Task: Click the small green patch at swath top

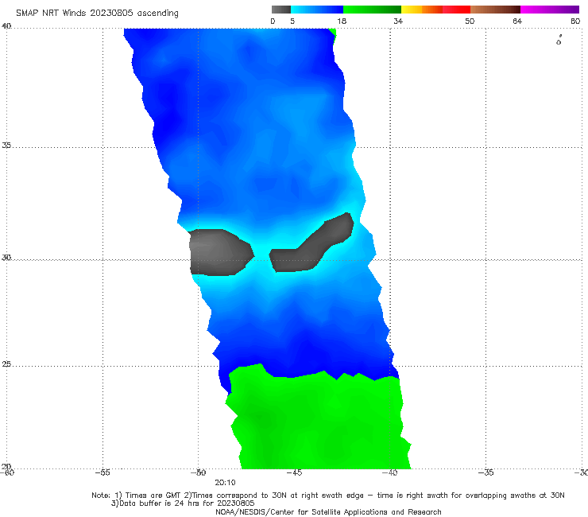Action: click(x=333, y=33)
